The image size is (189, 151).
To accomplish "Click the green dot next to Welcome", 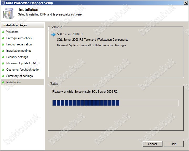I will click(x=3, y=32).
